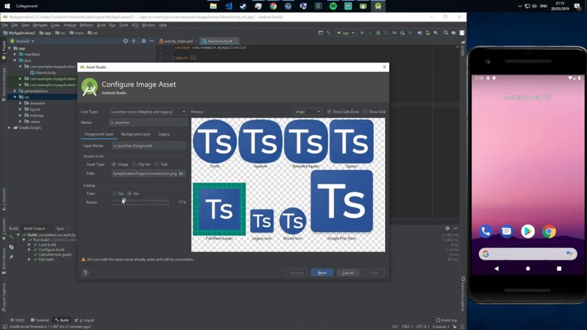Screen dimensions: 587x330
Task: Open the Navigate menu
Action: point(40,25)
